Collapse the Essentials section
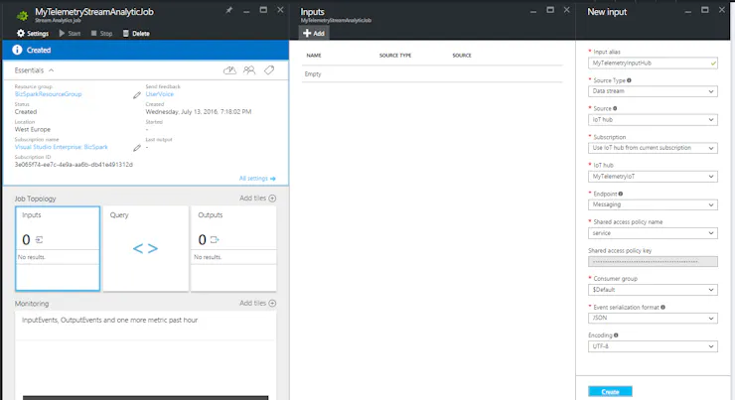 click(x=51, y=70)
